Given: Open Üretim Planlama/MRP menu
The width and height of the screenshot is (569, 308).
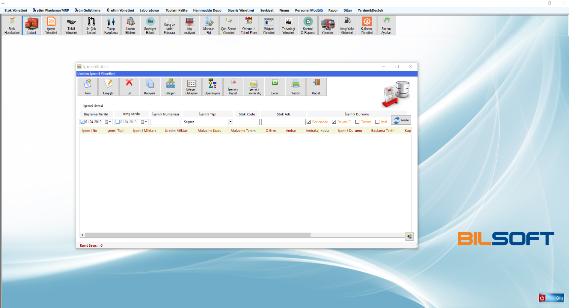Looking at the screenshot, I should click(x=51, y=10).
